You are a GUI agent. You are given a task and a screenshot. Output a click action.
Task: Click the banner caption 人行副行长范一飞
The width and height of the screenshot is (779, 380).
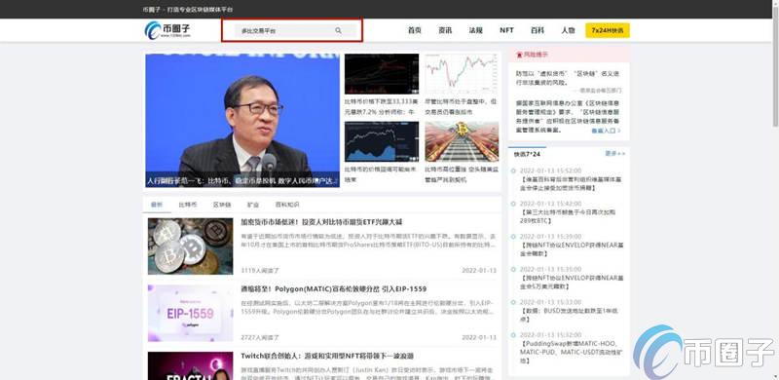[242, 181]
